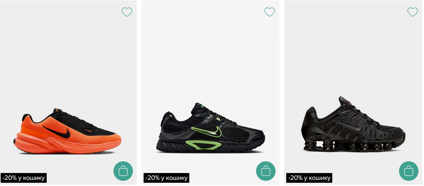Add the all-black Shox sneaker to cart

(x=409, y=171)
